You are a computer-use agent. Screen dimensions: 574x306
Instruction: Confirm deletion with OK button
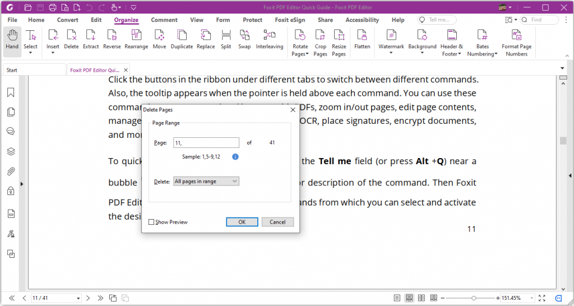(x=242, y=222)
